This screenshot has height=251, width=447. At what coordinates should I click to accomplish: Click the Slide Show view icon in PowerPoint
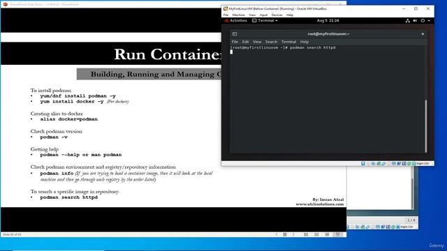tap(338, 234)
